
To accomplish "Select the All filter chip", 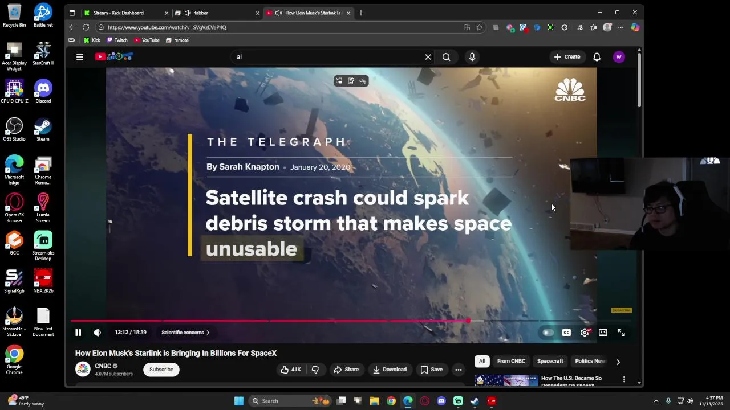I will [x=482, y=361].
